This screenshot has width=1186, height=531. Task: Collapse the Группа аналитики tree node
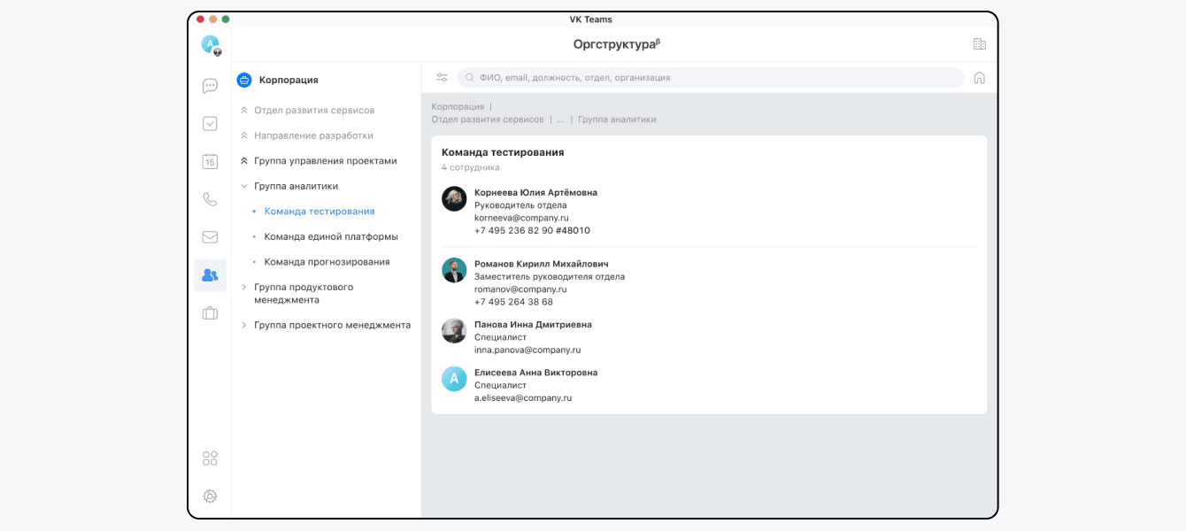(244, 187)
